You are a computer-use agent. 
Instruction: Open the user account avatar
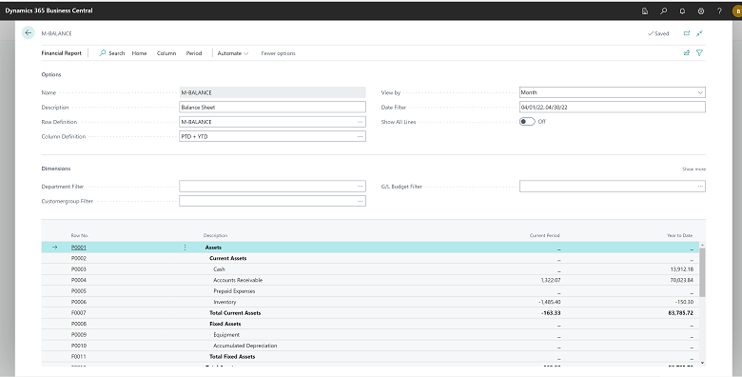click(737, 10)
